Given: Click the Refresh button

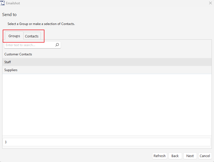Looking at the screenshot, I should (x=160, y=156).
